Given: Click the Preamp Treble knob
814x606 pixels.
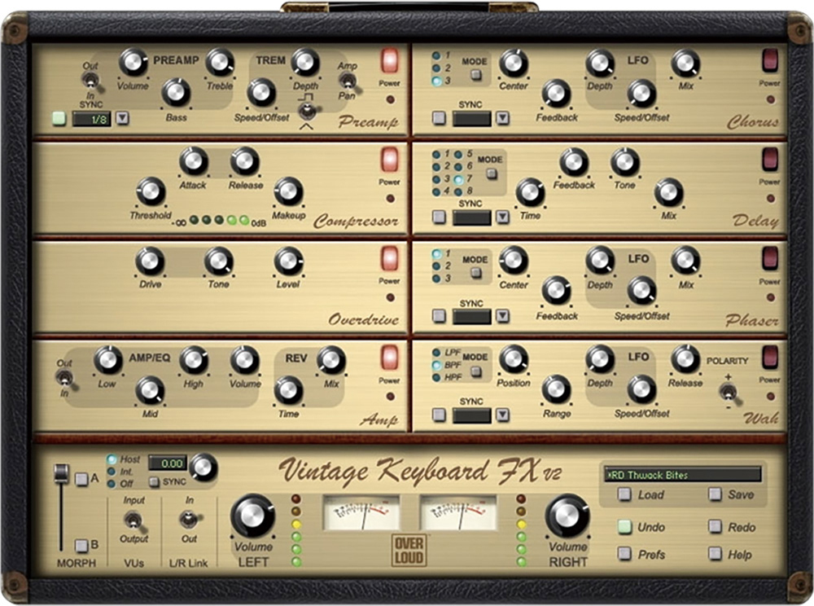Looking at the screenshot, I should coord(220,63).
